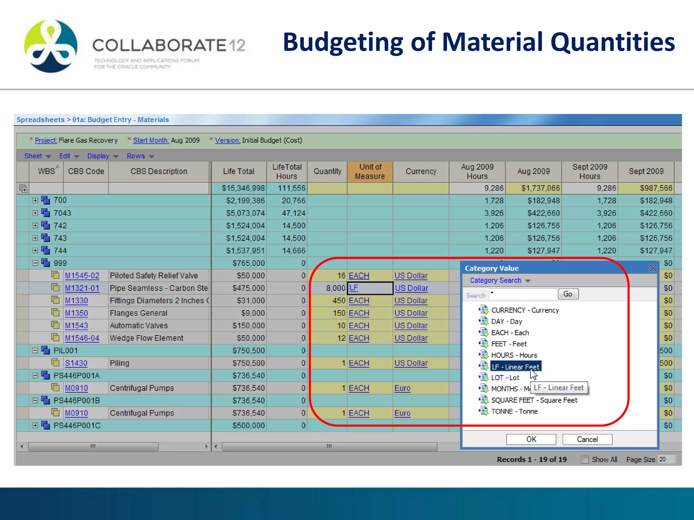Expand WBS node PS446P001C
Image resolution: width=694 pixels, height=520 pixels.
(35, 426)
